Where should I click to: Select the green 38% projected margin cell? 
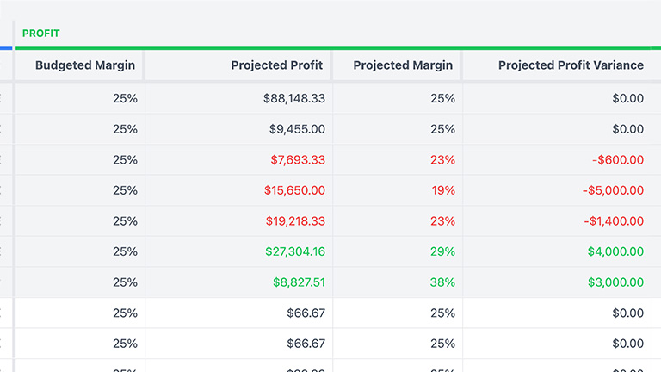tap(442, 282)
